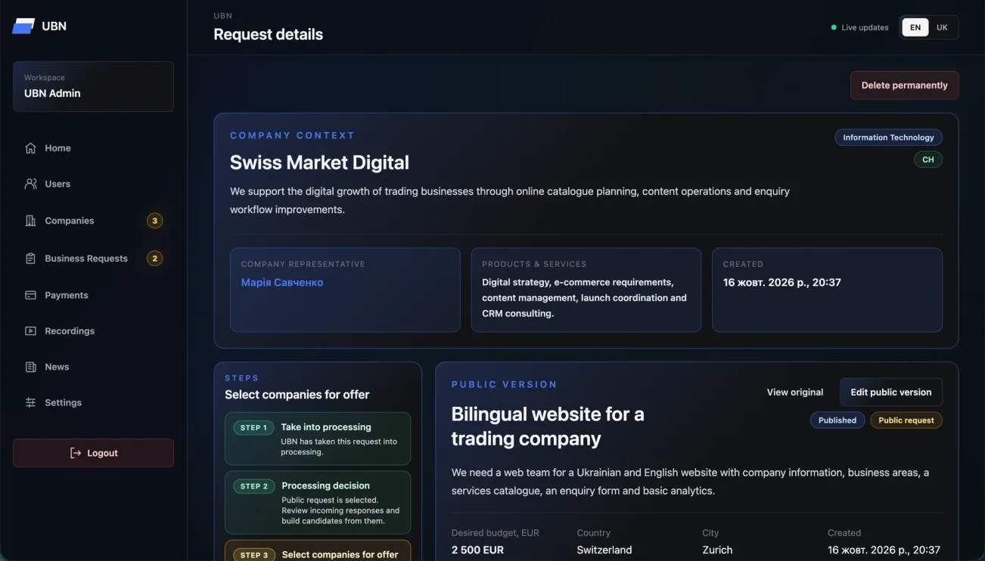Click the Delete permanently button
Screen dimensions: 985x561
click(904, 85)
